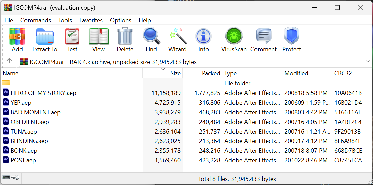The height and width of the screenshot is (185, 373).
Task: Click the Comment speech bubble icon
Action: coord(263,37)
